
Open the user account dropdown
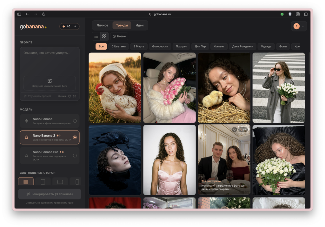(x=299, y=26)
